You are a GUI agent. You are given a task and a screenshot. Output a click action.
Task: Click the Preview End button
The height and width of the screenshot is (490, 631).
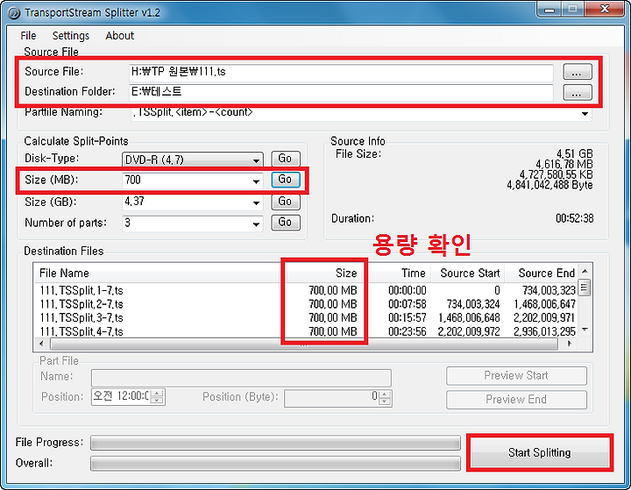tap(516, 400)
